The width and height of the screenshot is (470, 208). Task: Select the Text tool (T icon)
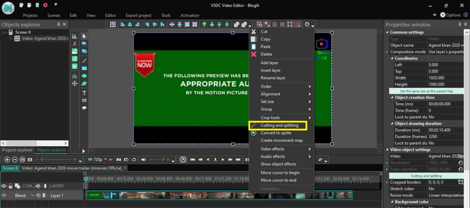pos(84,93)
